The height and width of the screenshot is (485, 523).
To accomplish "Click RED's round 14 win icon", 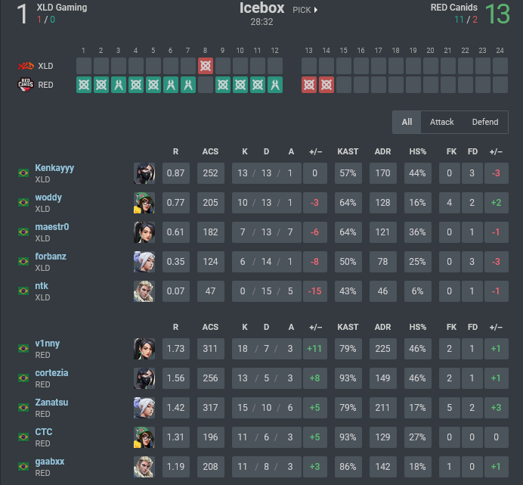I will point(326,85).
